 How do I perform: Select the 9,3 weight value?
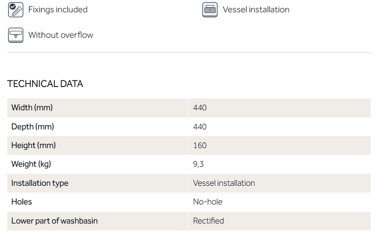[198, 164]
